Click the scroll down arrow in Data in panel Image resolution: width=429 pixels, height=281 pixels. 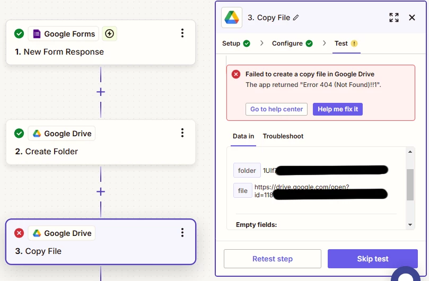click(410, 225)
